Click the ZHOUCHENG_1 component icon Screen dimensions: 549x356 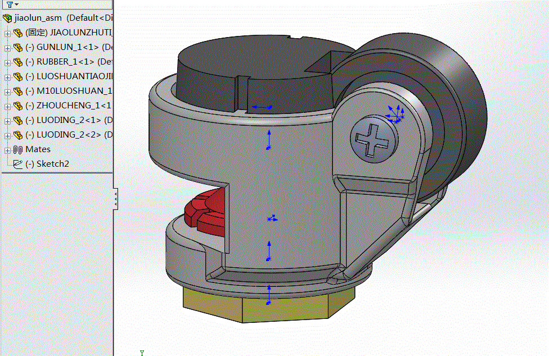click(17, 106)
